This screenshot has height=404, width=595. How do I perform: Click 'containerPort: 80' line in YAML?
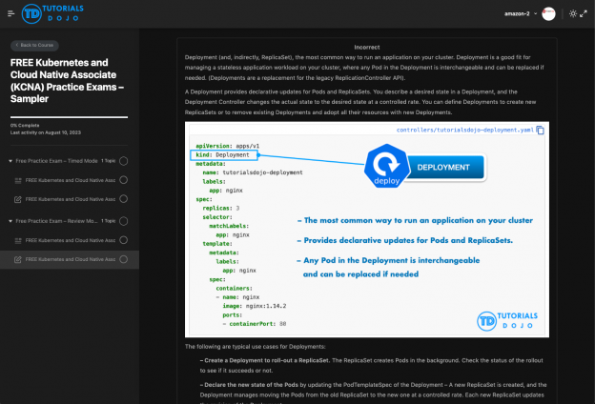tap(255, 324)
